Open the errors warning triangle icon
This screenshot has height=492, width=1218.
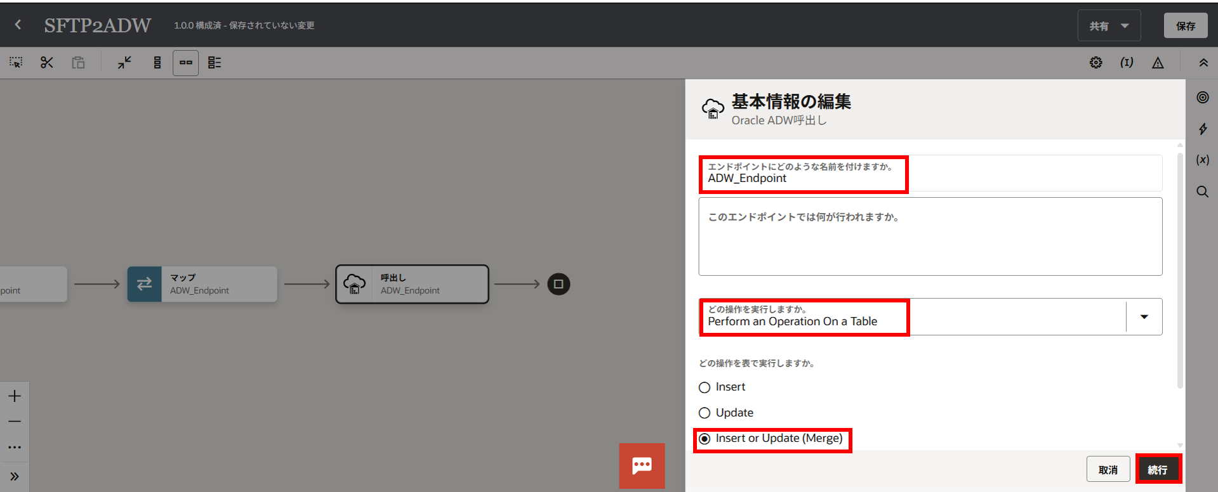click(1158, 63)
